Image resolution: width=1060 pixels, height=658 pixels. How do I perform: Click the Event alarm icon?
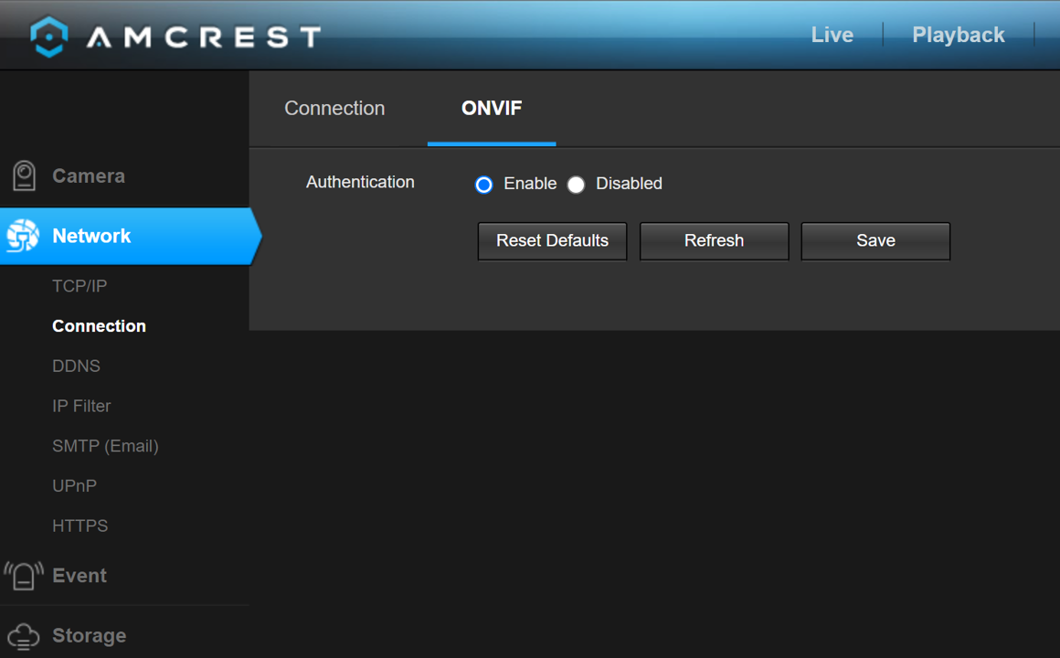tap(24, 576)
